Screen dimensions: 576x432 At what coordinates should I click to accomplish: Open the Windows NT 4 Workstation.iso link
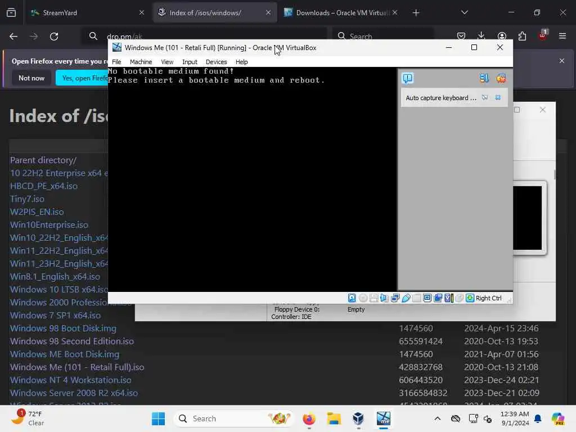[70, 380]
